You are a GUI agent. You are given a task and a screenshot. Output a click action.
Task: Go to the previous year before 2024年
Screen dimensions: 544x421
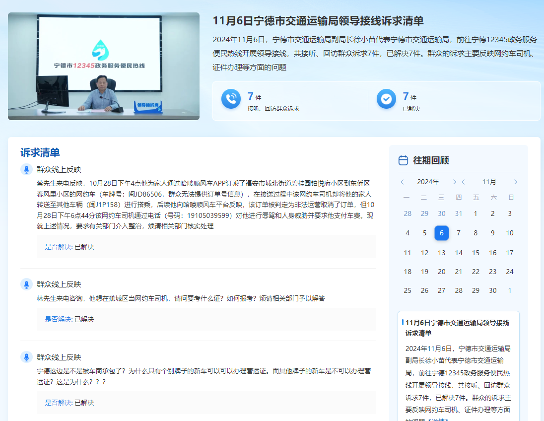pyautogui.click(x=402, y=182)
